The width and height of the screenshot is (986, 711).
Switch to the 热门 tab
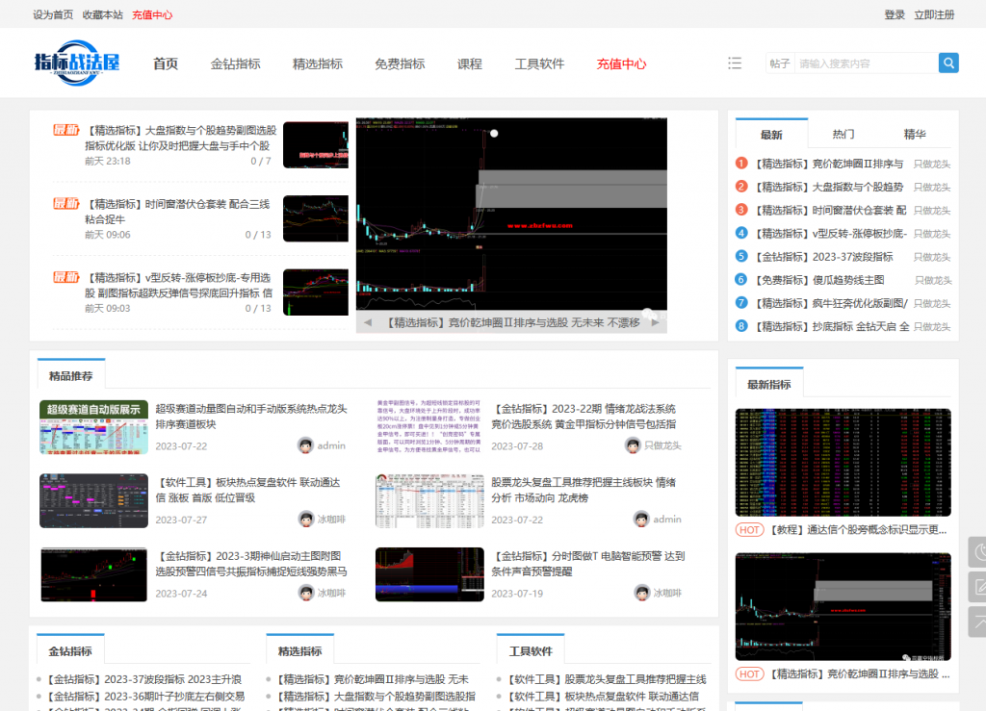point(843,135)
